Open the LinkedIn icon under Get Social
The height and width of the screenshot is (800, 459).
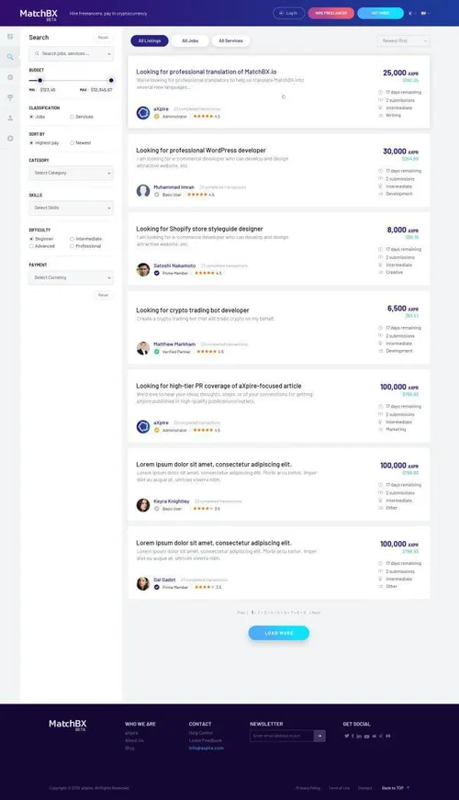tap(359, 736)
